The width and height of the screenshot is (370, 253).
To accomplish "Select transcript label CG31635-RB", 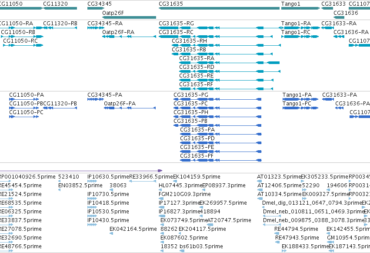I will pos(189,50).
